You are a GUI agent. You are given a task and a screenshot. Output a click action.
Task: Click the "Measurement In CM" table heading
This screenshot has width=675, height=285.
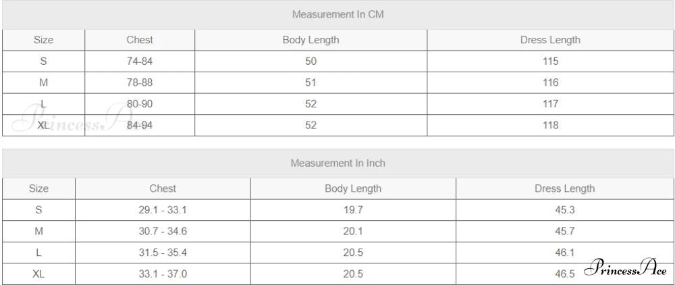(338, 14)
